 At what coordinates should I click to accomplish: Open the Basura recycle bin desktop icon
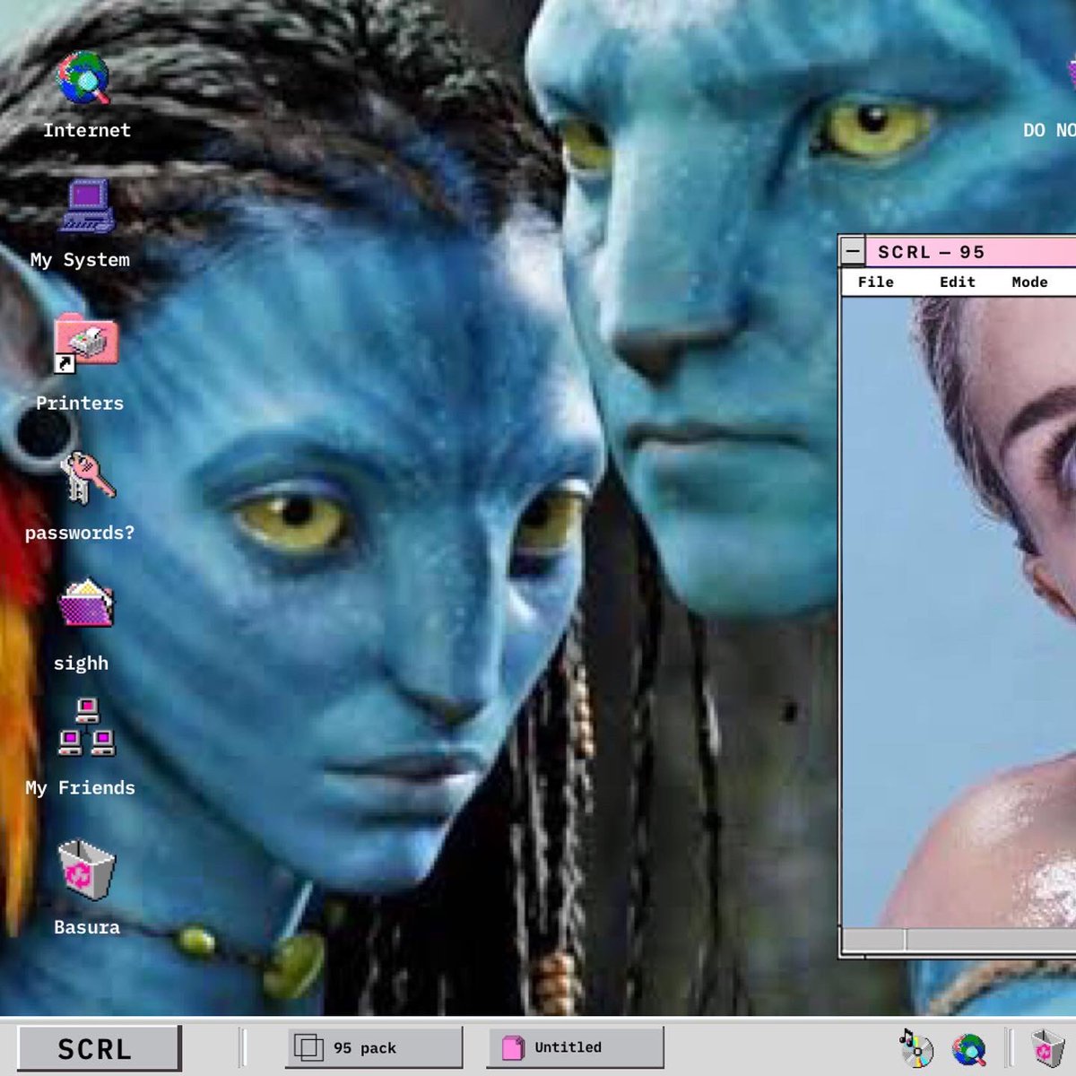(x=86, y=869)
